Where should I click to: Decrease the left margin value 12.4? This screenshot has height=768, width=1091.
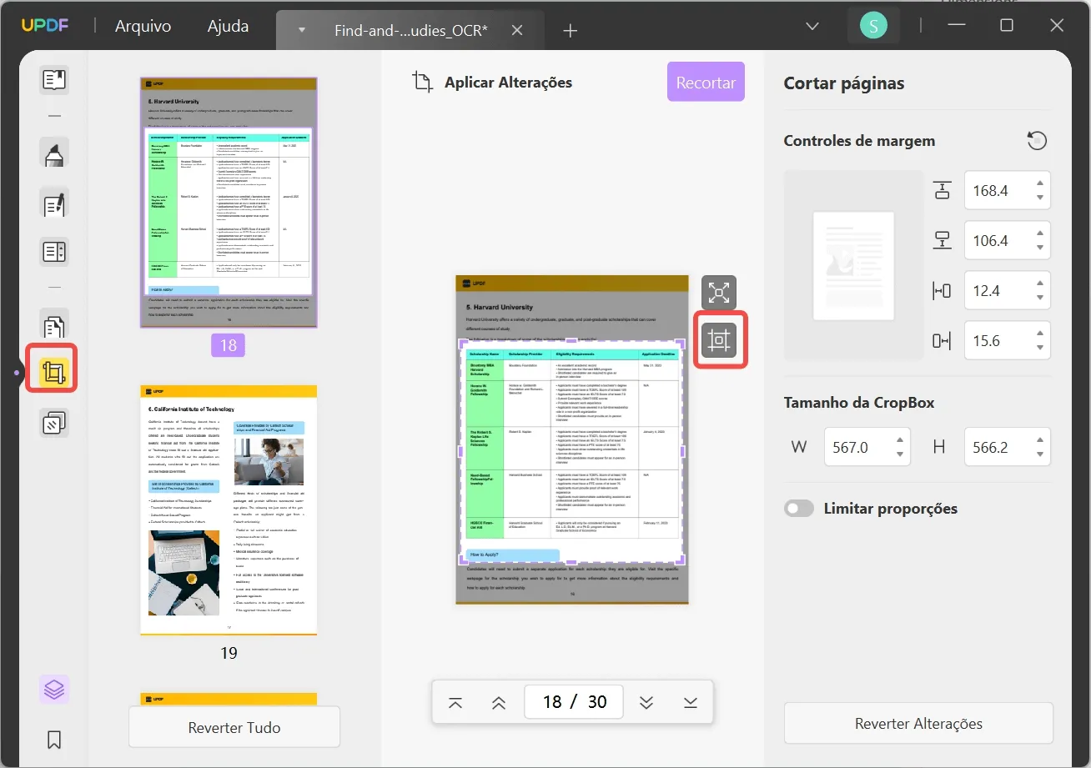[1039, 298]
